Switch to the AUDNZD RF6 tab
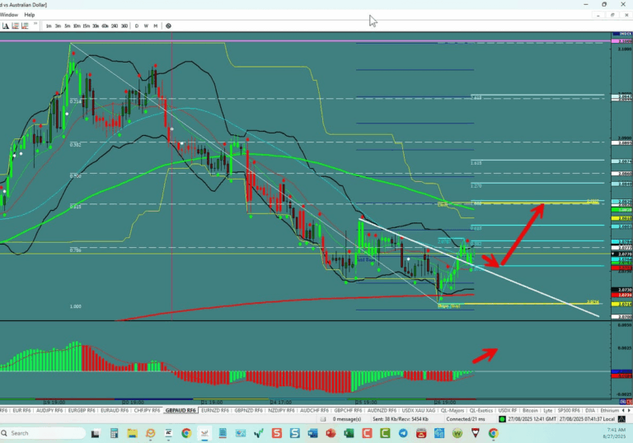The width and height of the screenshot is (633, 443). (x=382, y=410)
